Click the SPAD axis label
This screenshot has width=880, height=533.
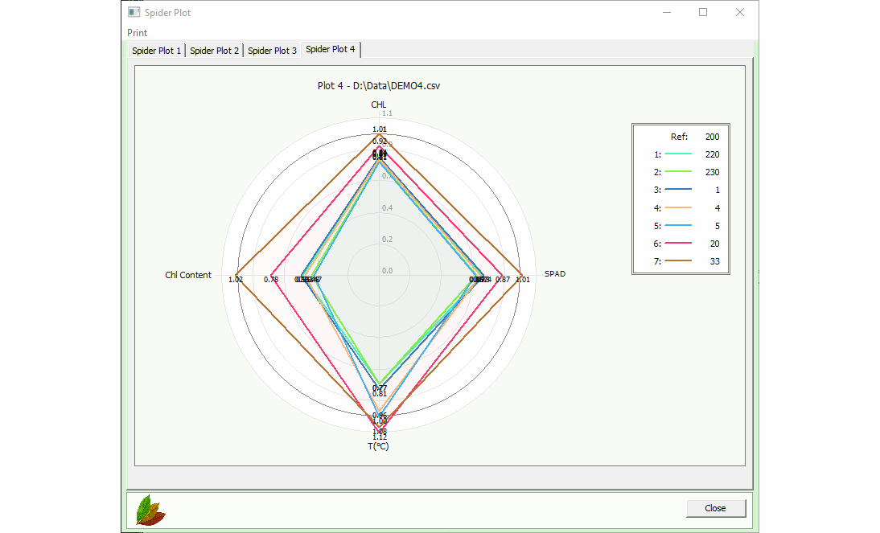pos(555,274)
